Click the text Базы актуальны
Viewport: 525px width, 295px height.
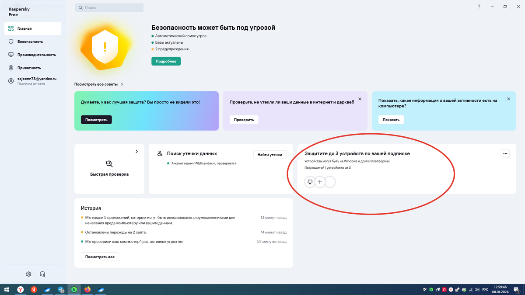[x=169, y=42]
